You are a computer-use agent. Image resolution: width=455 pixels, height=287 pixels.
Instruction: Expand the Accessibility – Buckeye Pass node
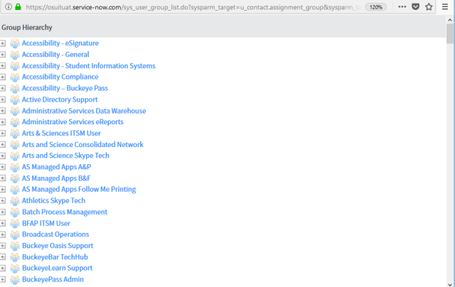pyautogui.click(x=3, y=88)
